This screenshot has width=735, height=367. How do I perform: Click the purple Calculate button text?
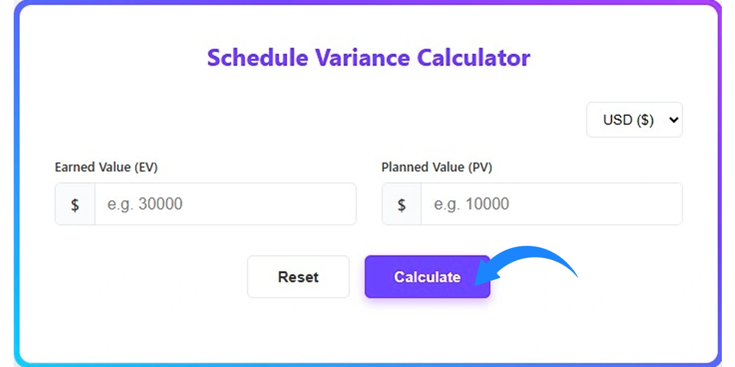pyautogui.click(x=427, y=277)
